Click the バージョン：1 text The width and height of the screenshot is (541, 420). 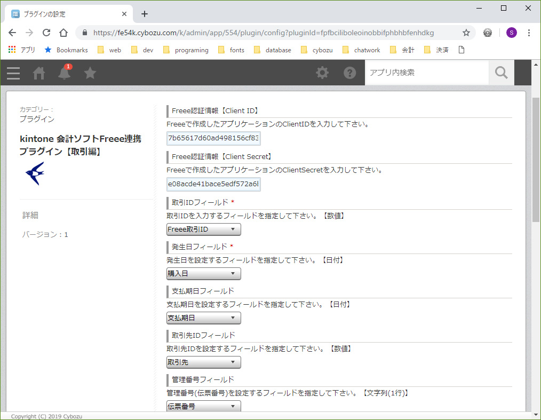(45, 235)
